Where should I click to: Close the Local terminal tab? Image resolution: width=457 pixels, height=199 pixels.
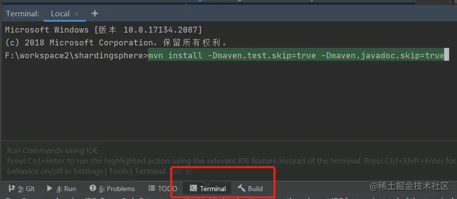coord(77,14)
